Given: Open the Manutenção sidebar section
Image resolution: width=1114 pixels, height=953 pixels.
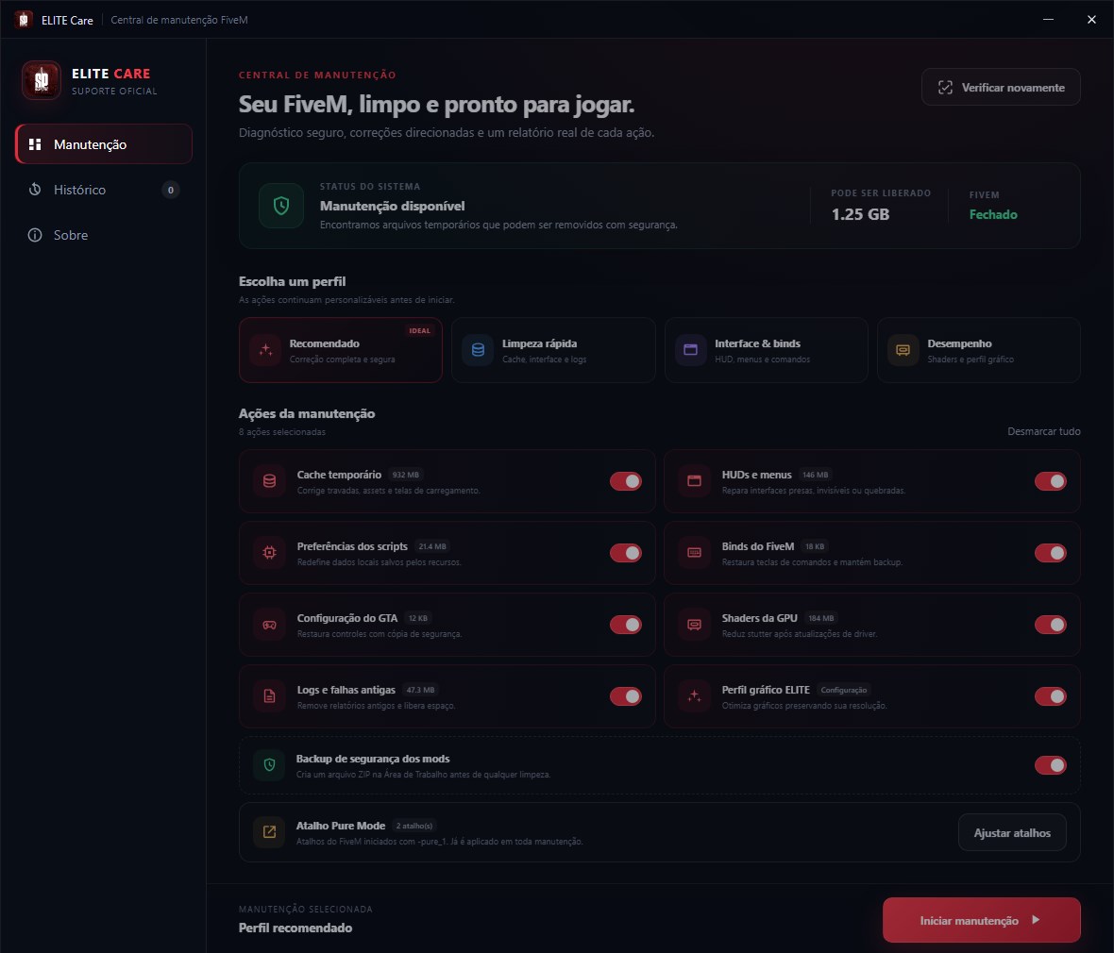Looking at the screenshot, I should (104, 144).
